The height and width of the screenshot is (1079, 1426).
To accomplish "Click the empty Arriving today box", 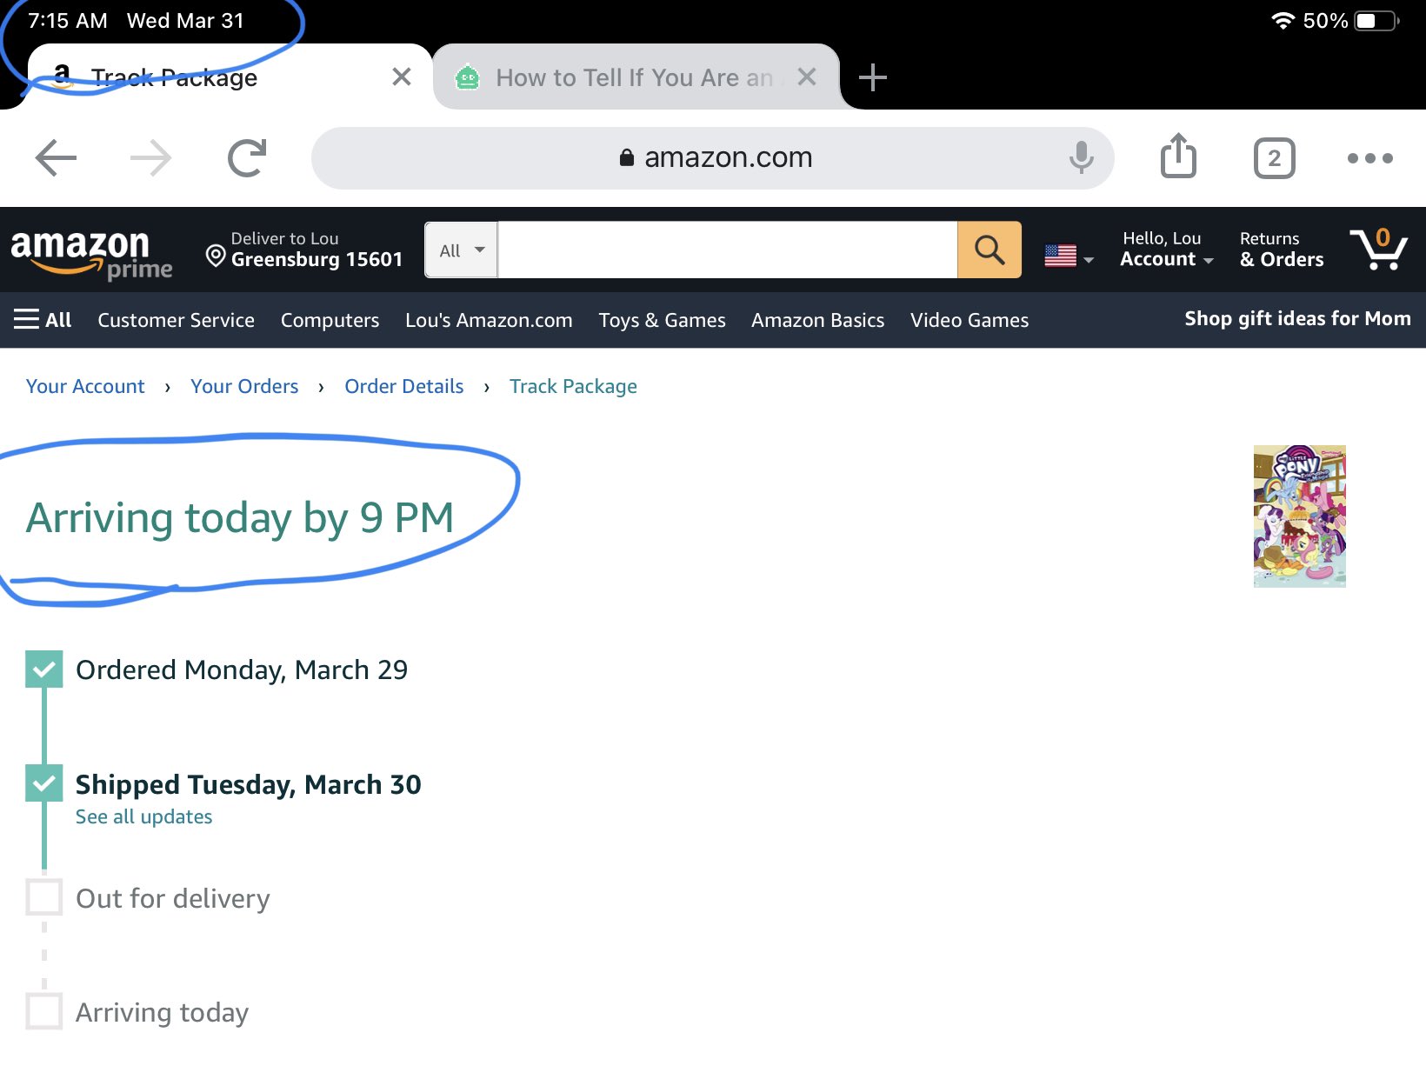I will [x=44, y=1011].
